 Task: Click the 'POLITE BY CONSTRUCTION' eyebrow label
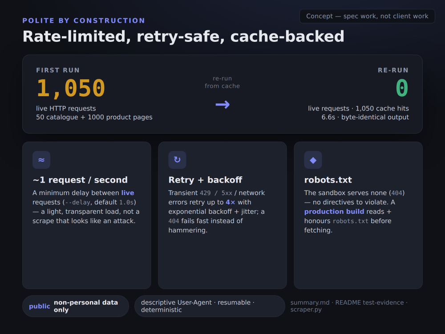84,21
